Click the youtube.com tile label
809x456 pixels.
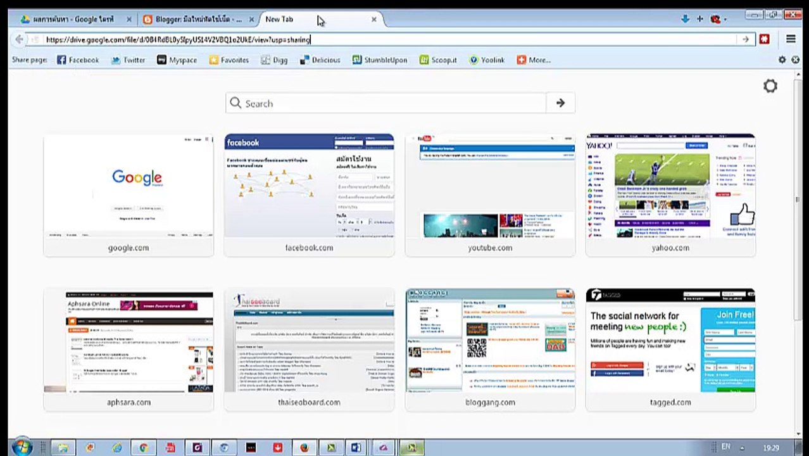tap(490, 248)
